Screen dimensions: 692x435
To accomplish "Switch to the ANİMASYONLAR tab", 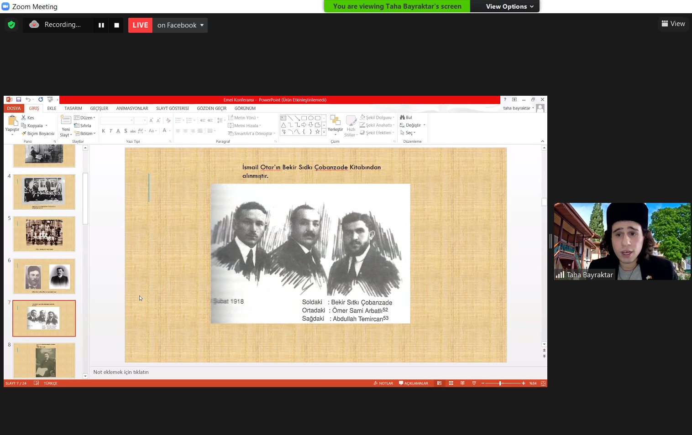I will pyautogui.click(x=132, y=109).
